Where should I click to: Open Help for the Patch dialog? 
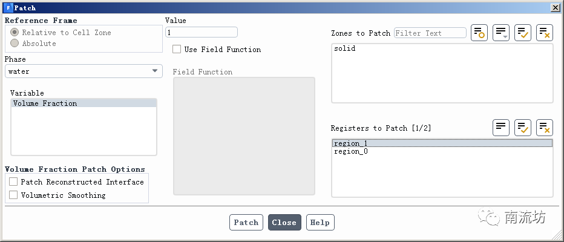320,222
